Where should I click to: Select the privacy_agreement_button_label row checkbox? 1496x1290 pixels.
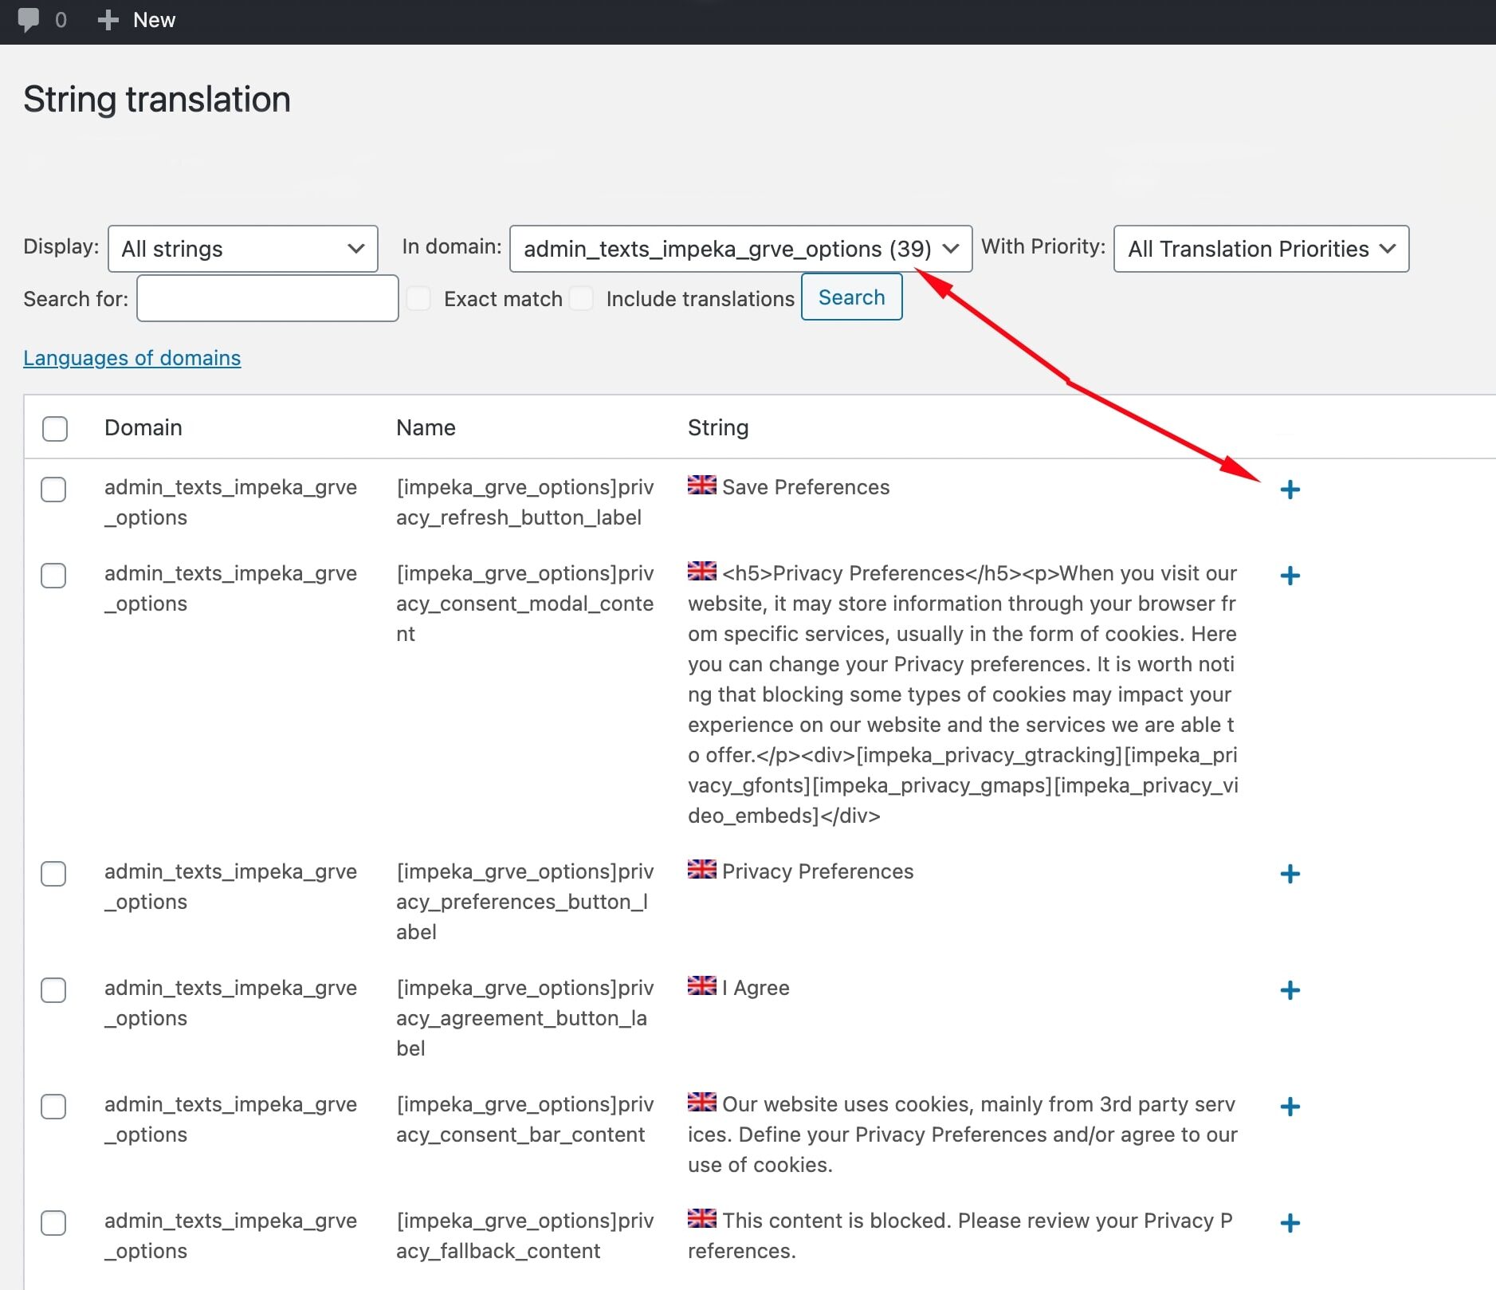pyautogui.click(x=53, y=990)
